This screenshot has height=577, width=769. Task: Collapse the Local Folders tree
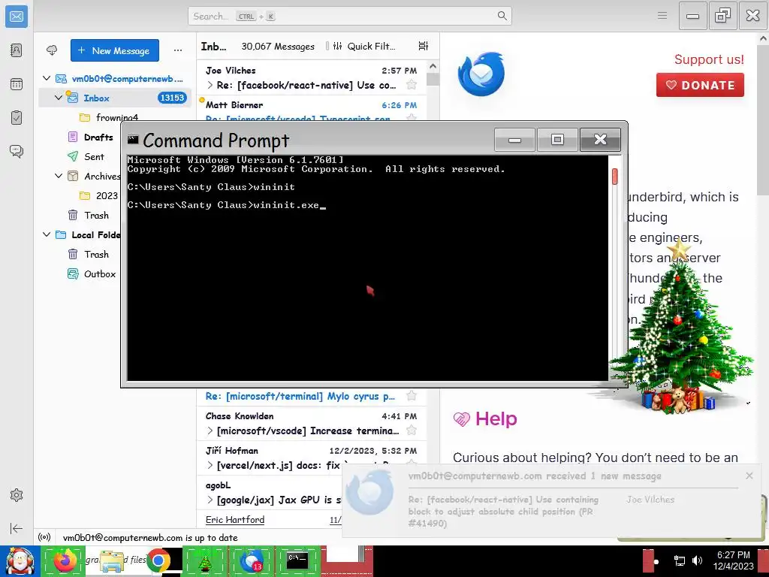pos(47,234)
